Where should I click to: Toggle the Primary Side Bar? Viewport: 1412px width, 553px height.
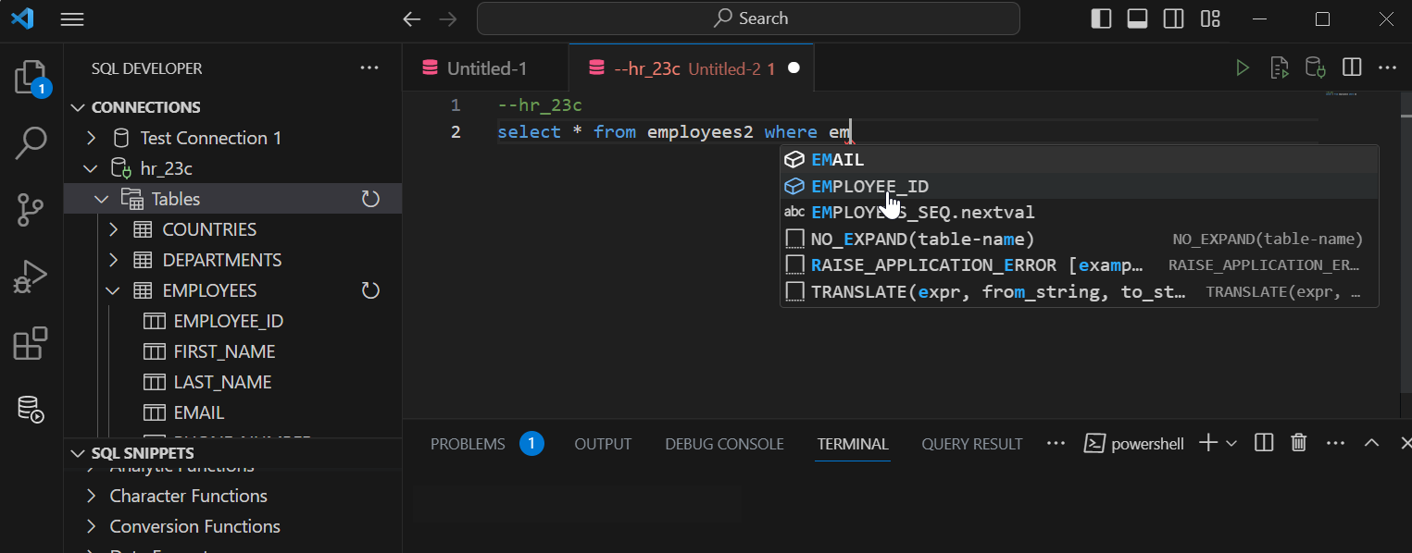[x=1101, y=18]
